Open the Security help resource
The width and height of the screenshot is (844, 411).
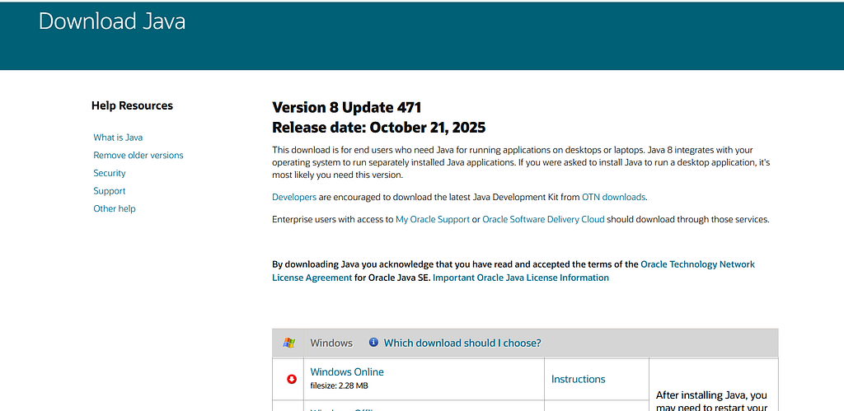click(110, 173)
